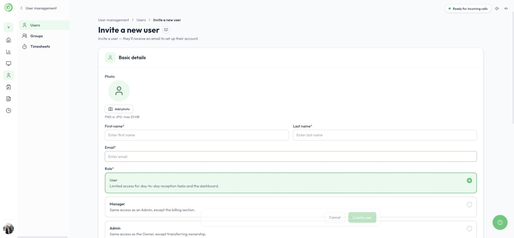Click the green app logo
This screenshot has width=514, height=238.
9,8
